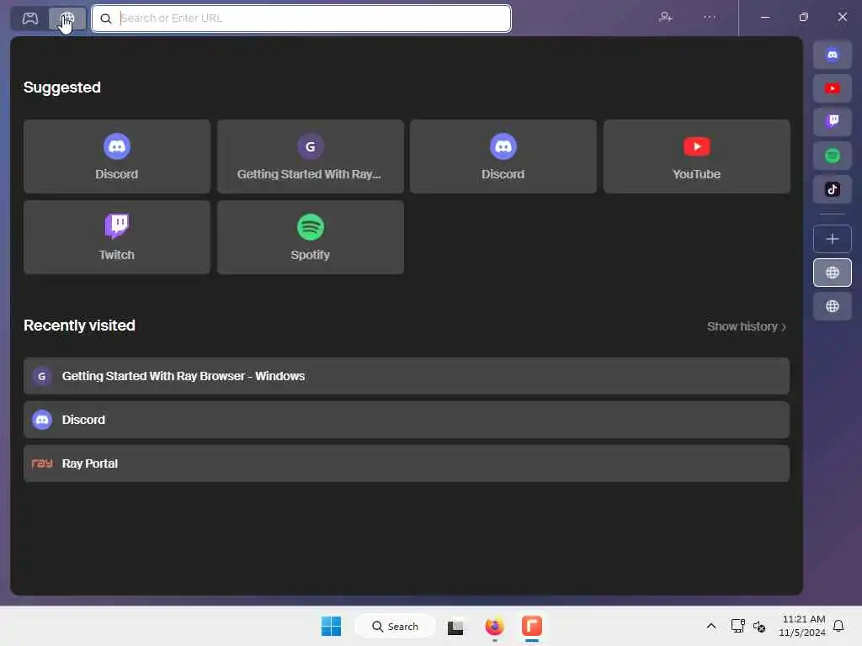
Task: Show hidden tray icons chevron
Action: (710, 626)
